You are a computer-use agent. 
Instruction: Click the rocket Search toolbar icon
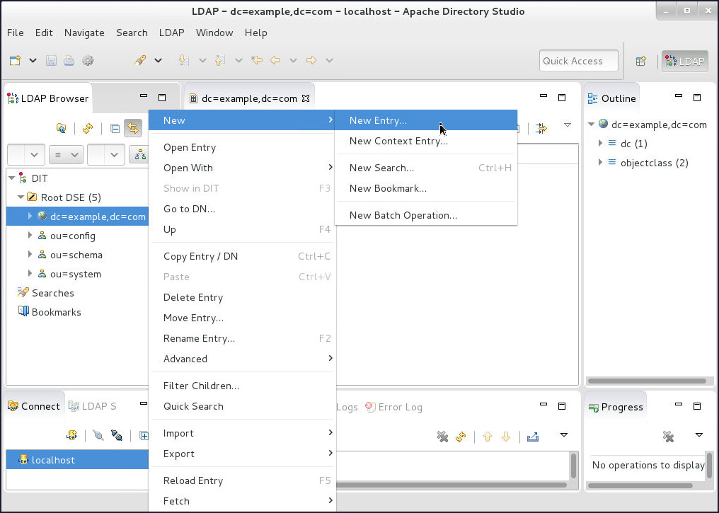point(140,61)
